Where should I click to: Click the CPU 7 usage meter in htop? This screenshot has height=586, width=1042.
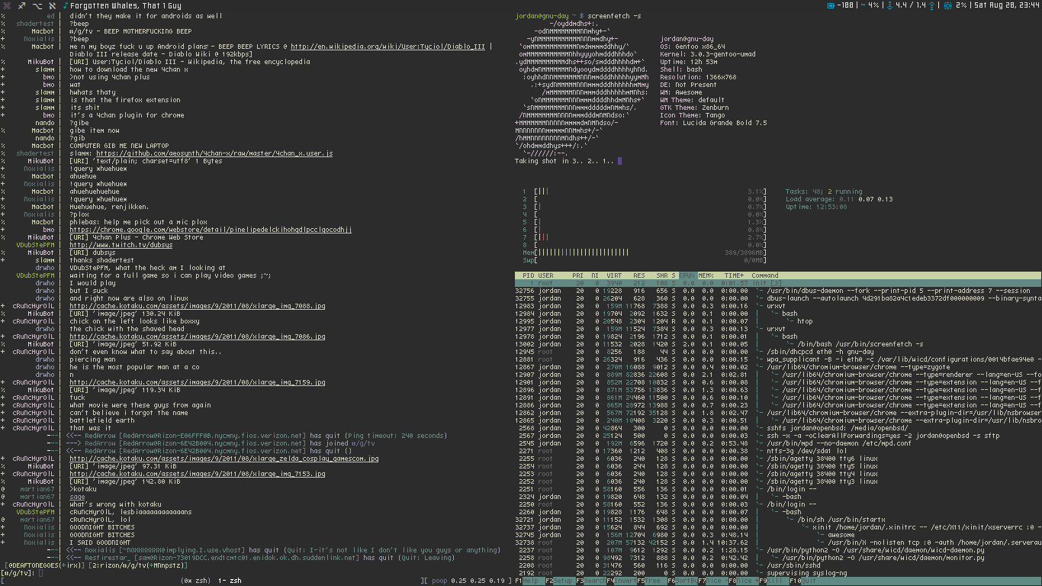click(x=644, y=237)
